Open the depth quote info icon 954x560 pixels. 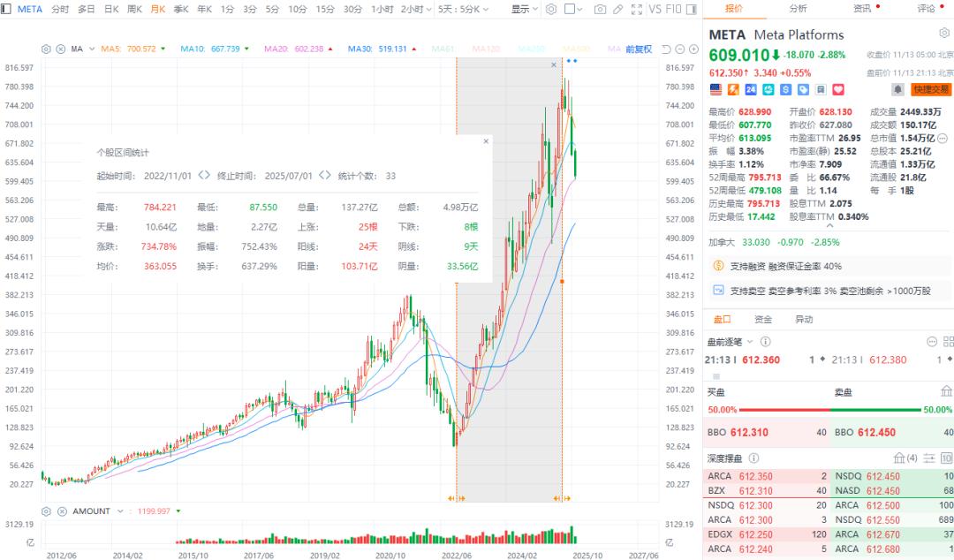753,458
